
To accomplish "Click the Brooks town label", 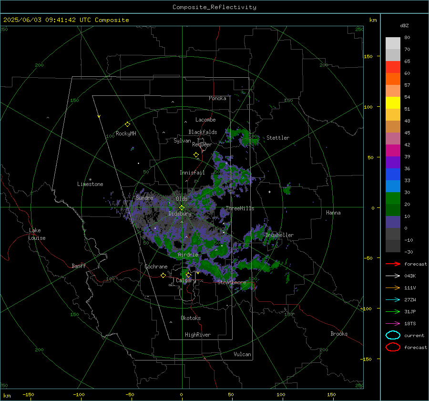I will 339,334.
